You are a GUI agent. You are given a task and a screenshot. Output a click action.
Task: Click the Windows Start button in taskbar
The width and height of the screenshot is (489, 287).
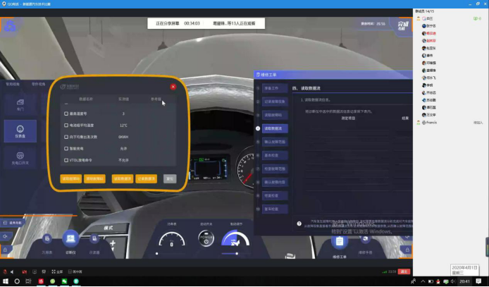tap(5, 281)
